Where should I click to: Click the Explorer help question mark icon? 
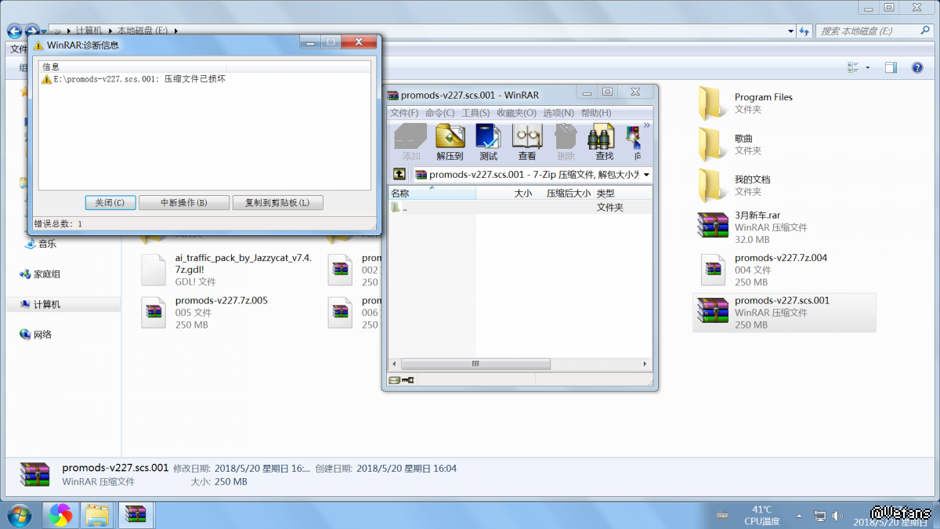[x=917, y=68]
